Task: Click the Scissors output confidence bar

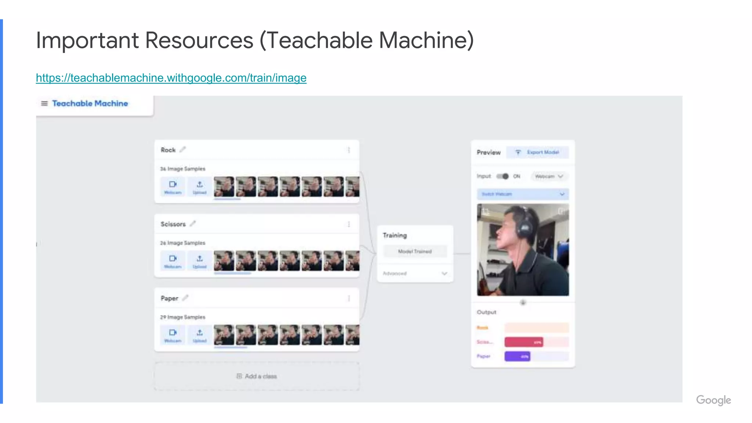Action: click(x=536, y=342)
